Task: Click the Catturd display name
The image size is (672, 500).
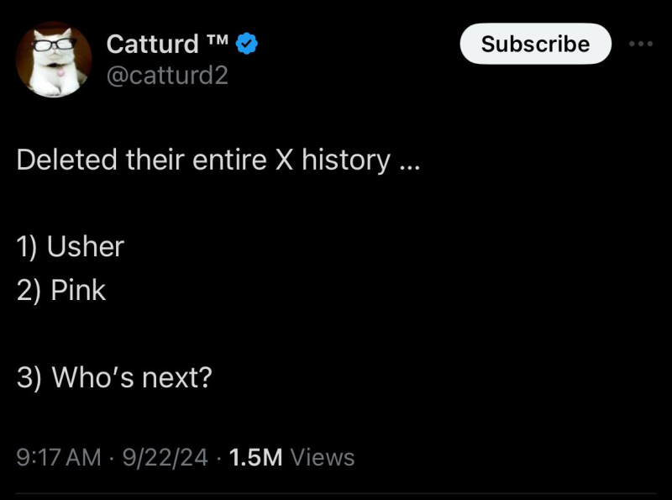Action: tap(153, 44)
